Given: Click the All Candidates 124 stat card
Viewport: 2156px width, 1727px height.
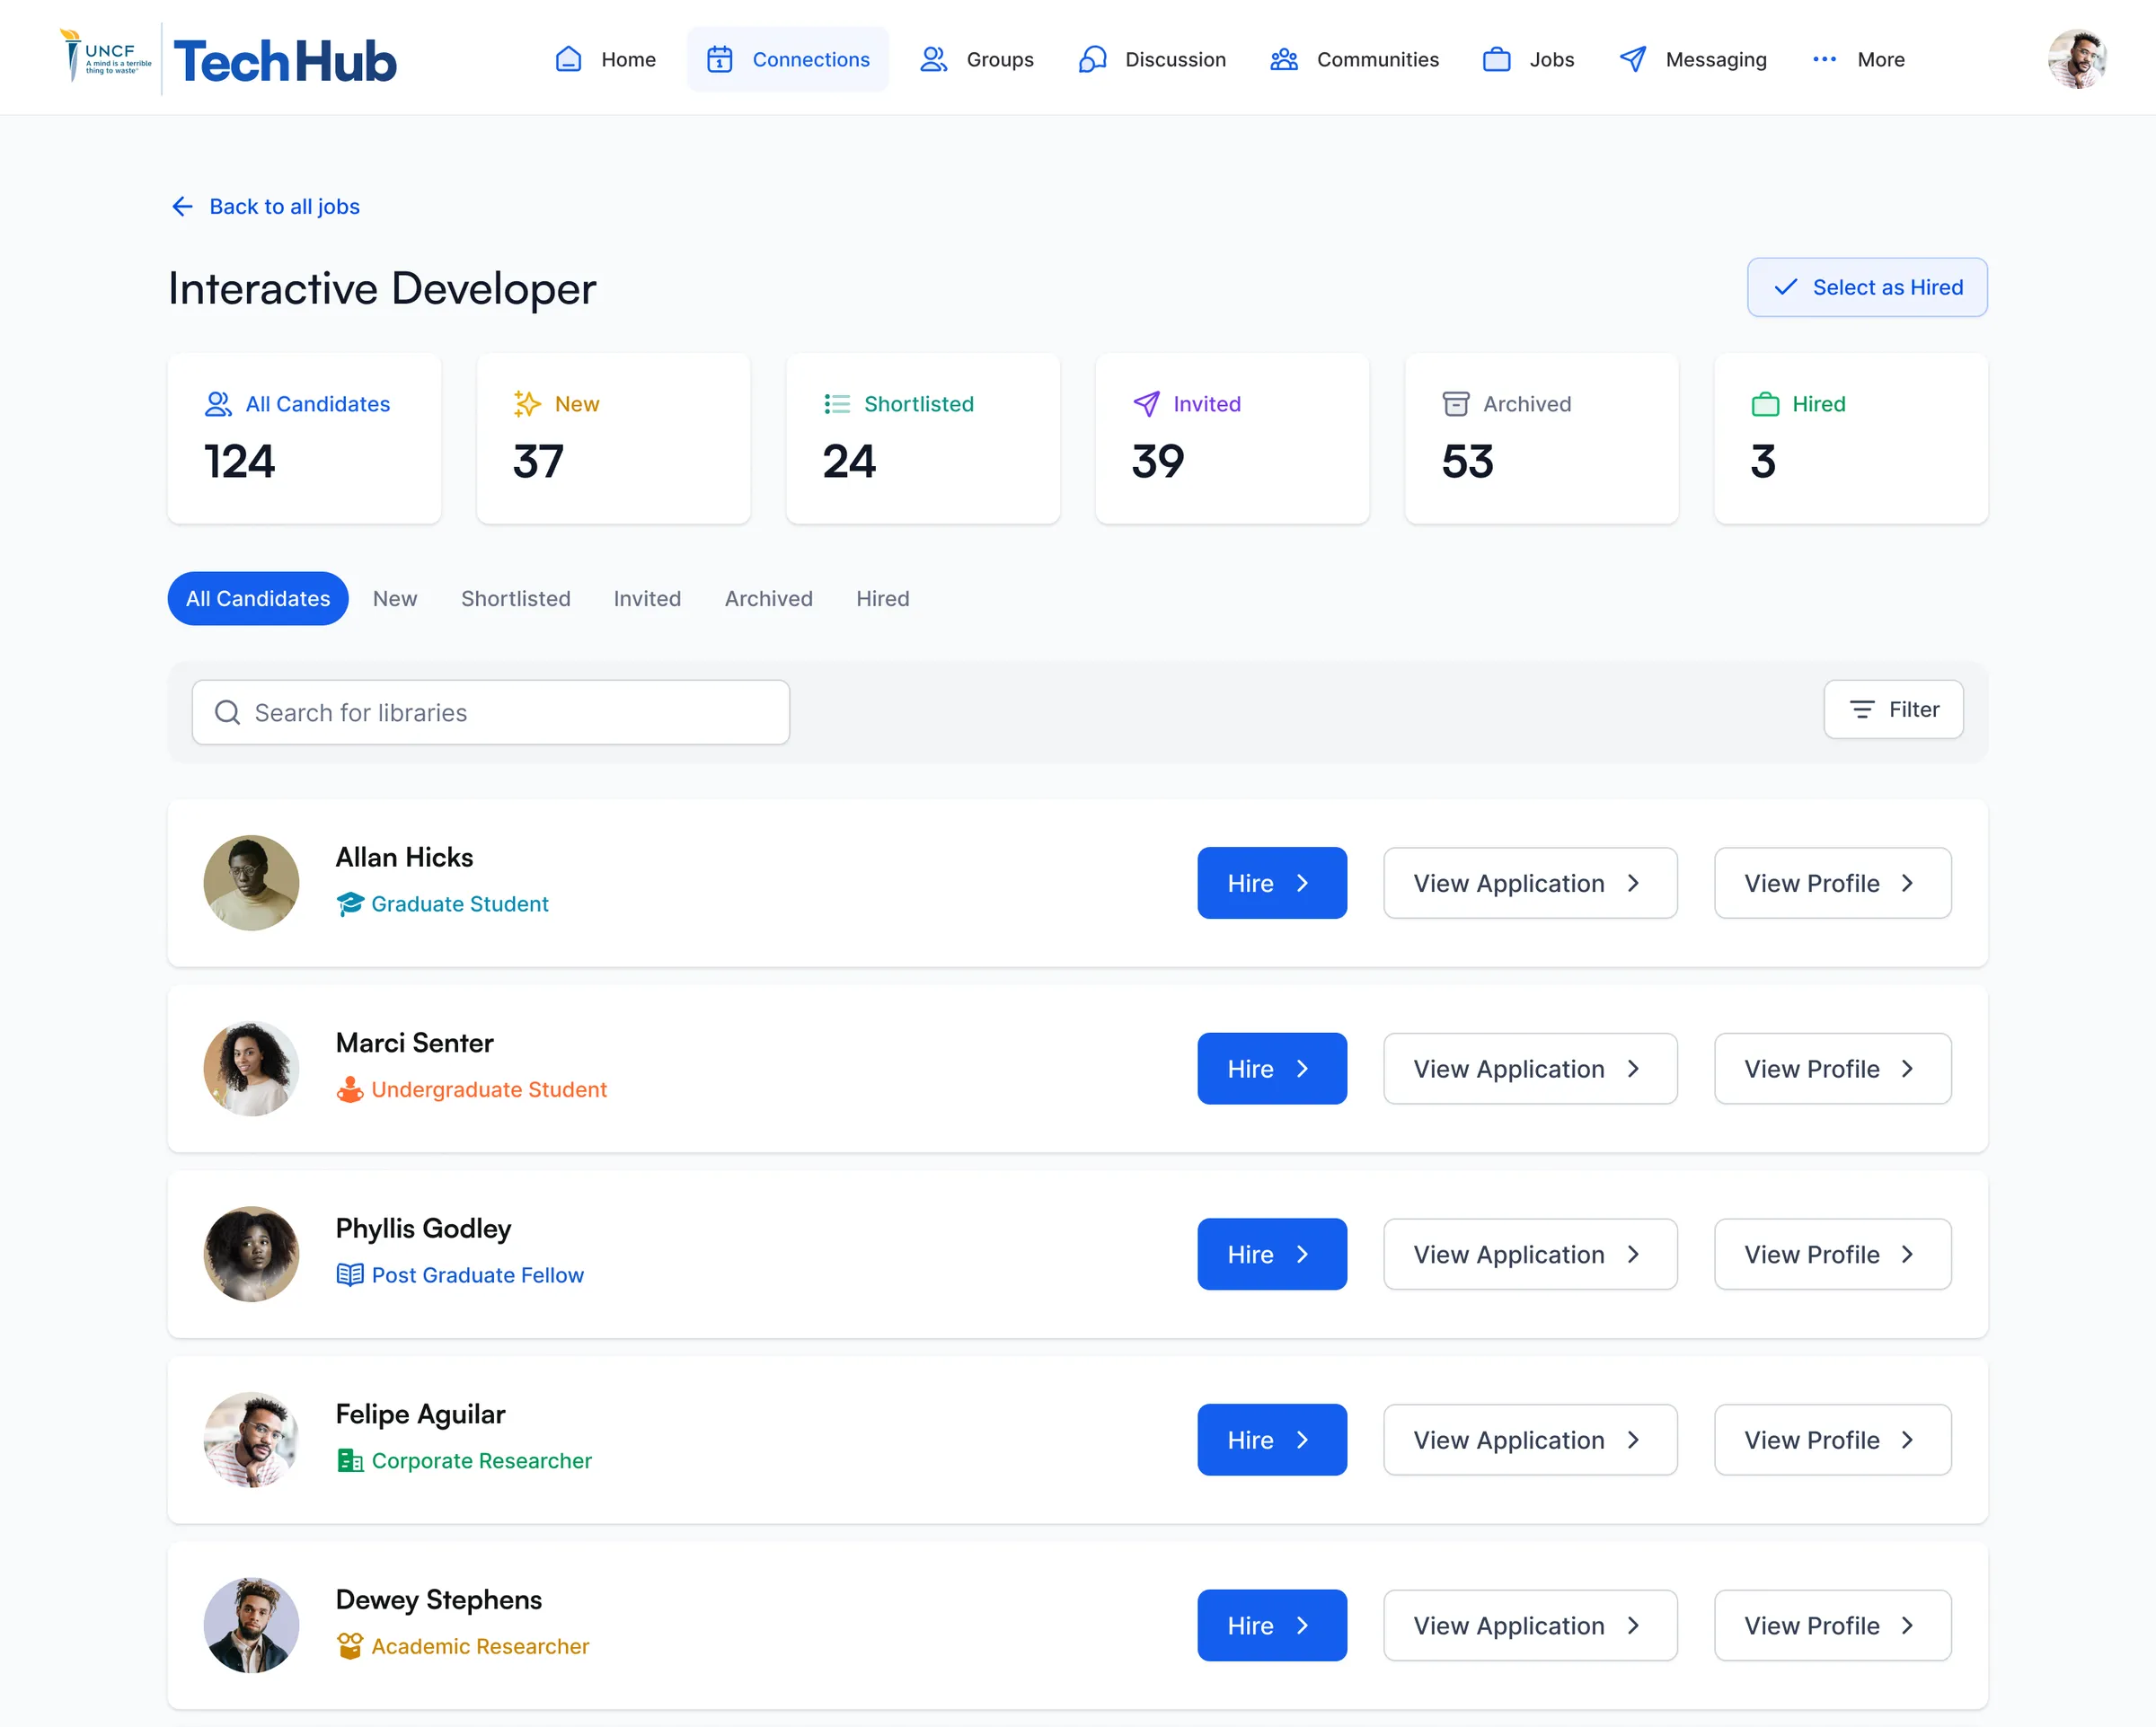Looking at the screenshot, I should pos(304,438).
